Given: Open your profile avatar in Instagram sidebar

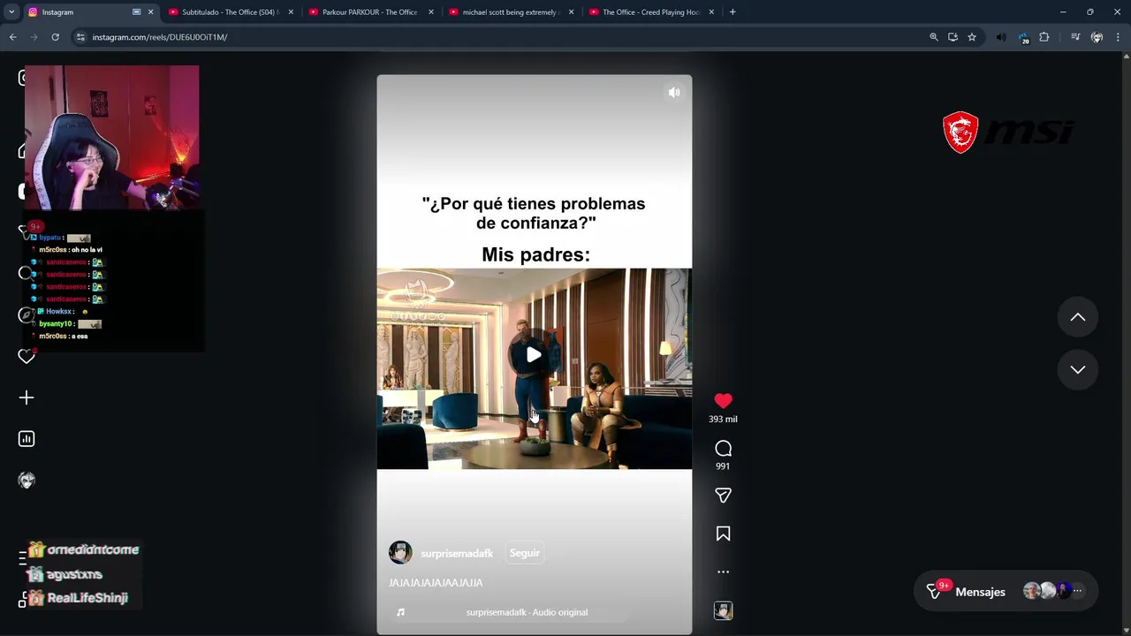Looking at the screenshot, I should (x=27, y=481).
